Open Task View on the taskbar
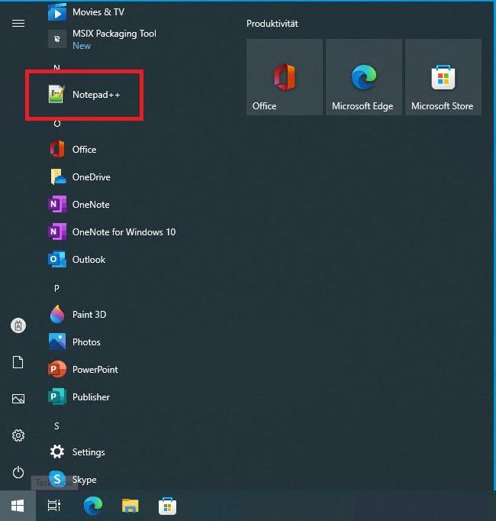Viewport: 496px width, 521px height. [54, 506]
